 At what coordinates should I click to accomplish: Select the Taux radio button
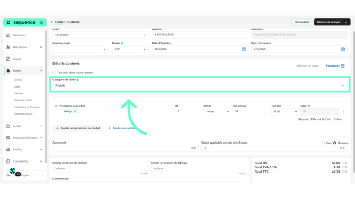coord(323,143)
